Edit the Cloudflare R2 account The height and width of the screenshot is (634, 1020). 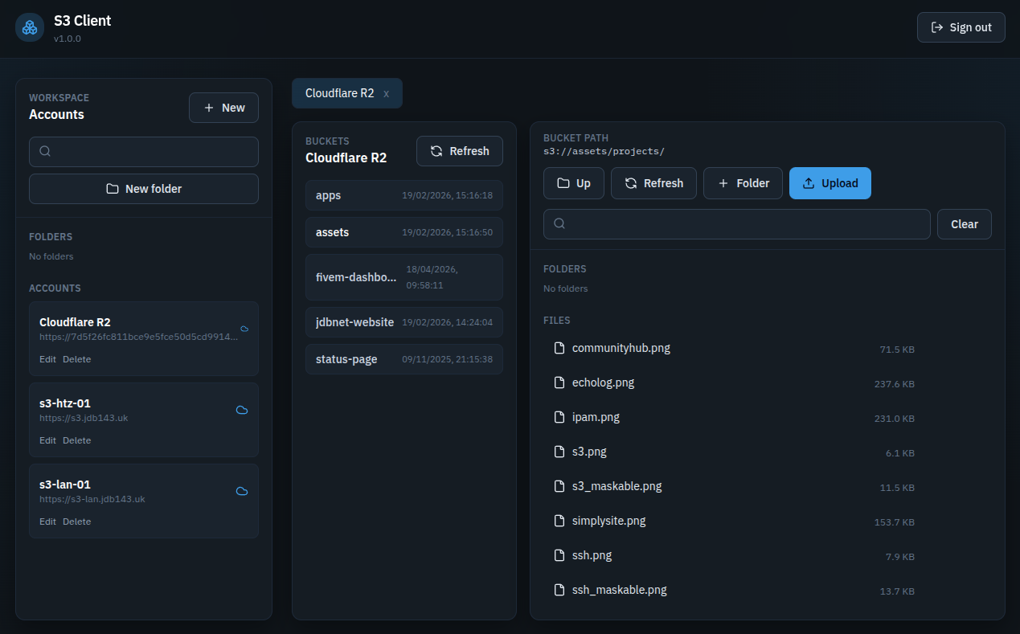click(47, 359)
